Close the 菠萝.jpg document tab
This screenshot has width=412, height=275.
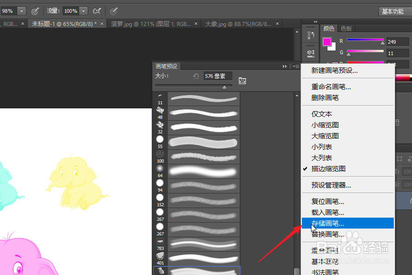tap(196, 24)
